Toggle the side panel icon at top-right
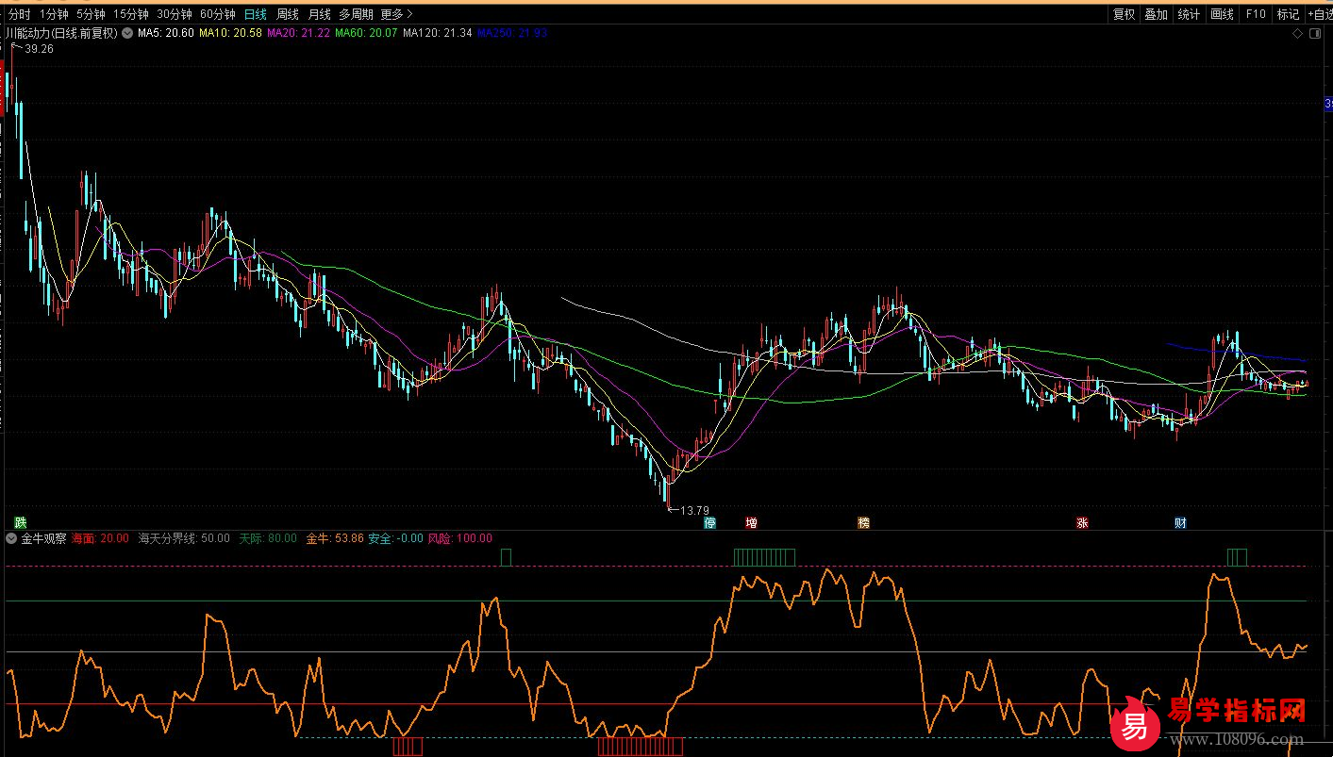Image resolution: width=1333 pixels, height=757 pixels. tap(1317, 33)
